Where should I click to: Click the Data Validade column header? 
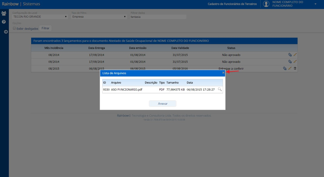coord(180,48)
